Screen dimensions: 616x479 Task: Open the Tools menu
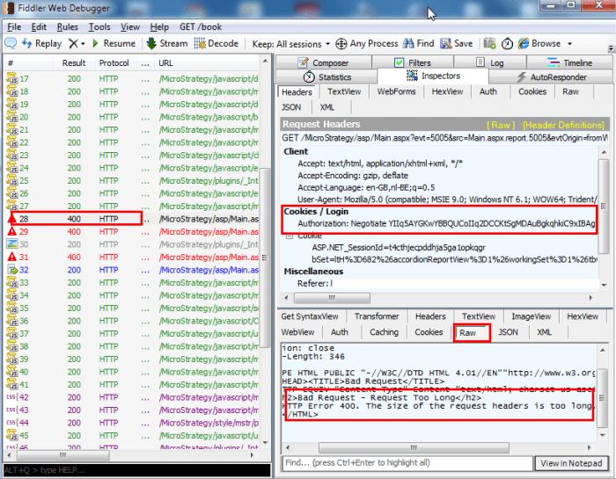(99, 27)
